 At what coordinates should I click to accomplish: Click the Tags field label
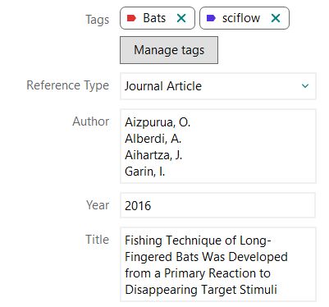coord(97,20)
